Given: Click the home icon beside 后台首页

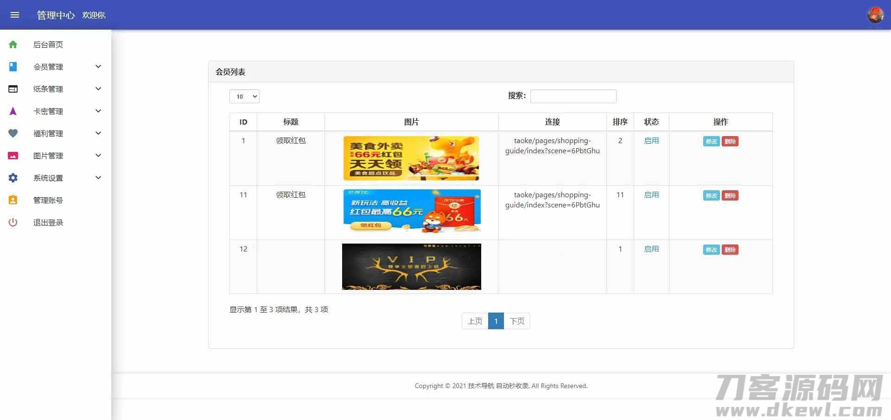Looking at the screenshot, I should coord(13,44).
